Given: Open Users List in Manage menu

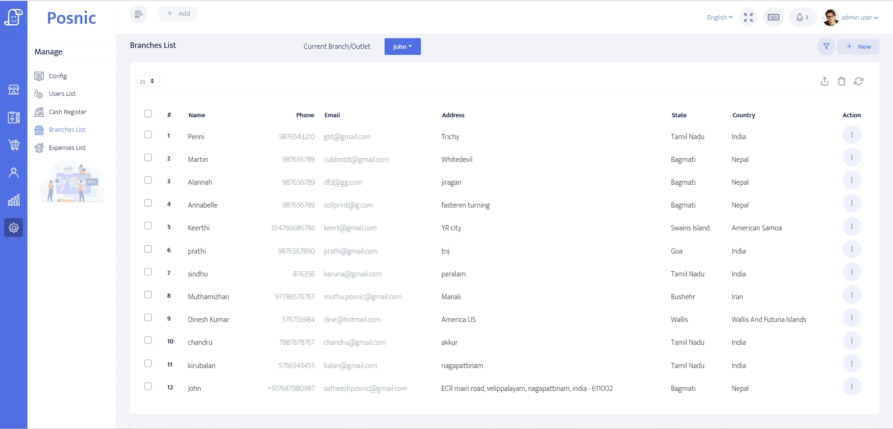Looking at the screenshot, I should pos(62,94).
